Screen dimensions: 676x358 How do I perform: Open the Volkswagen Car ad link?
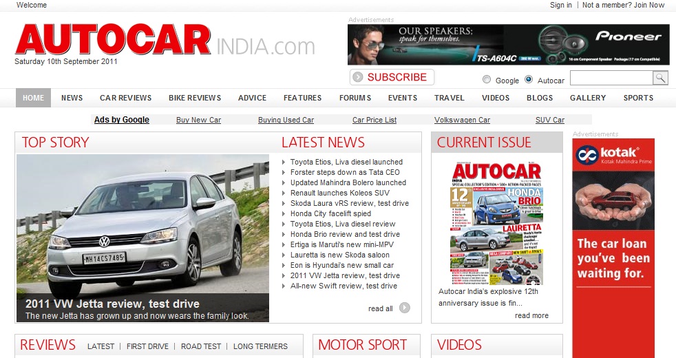pyautogui.click(x=462, y=120)
